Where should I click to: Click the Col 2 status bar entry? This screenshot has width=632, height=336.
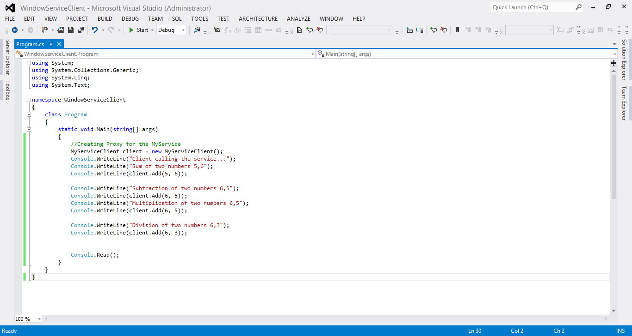click(x=517, y=330)
